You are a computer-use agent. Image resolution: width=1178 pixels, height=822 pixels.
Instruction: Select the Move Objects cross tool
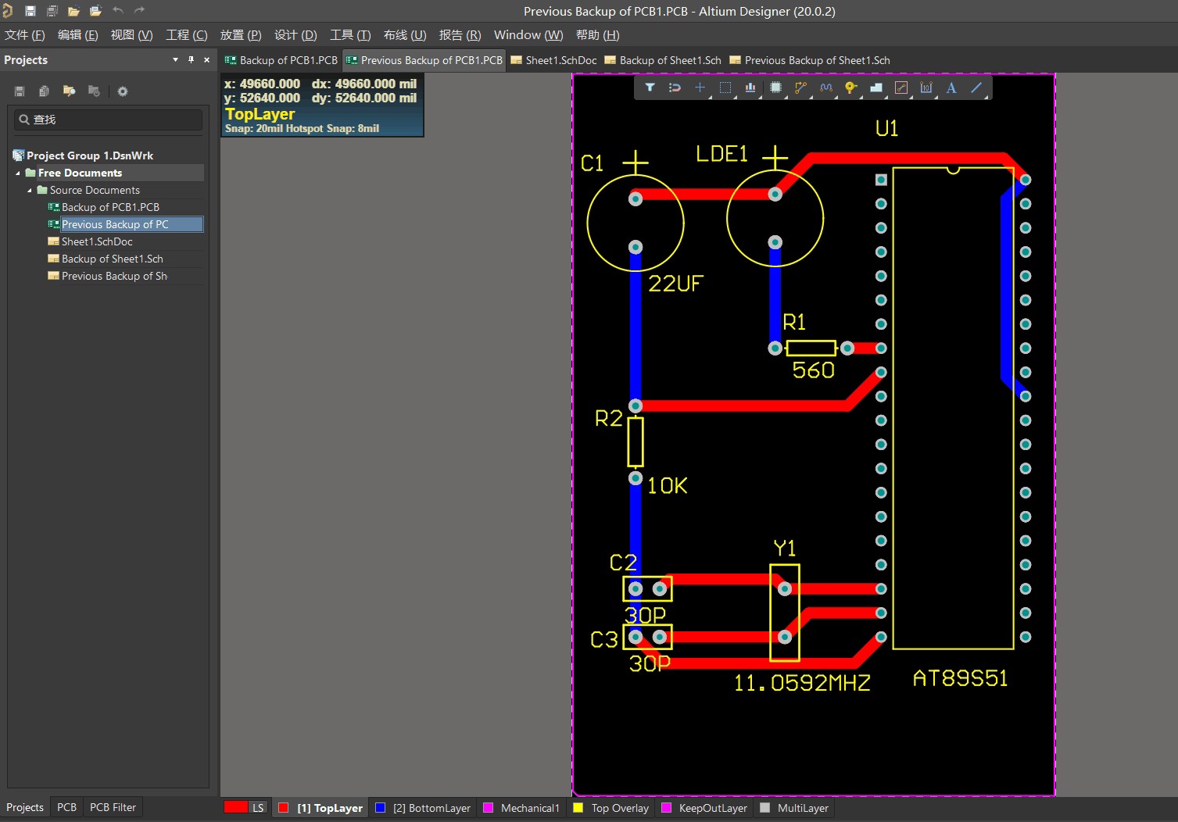pos(700,88)
